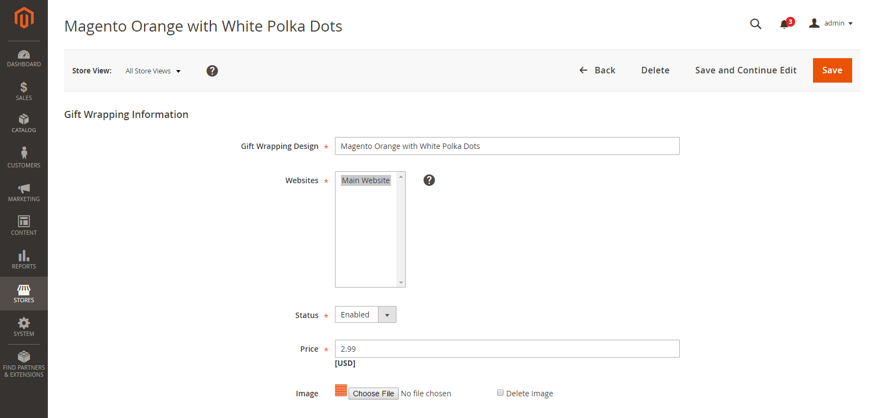This screenshot has width=875, height=418.
Task: Click the Gift Wrapping Design input field
Action: tap(507, 146)
